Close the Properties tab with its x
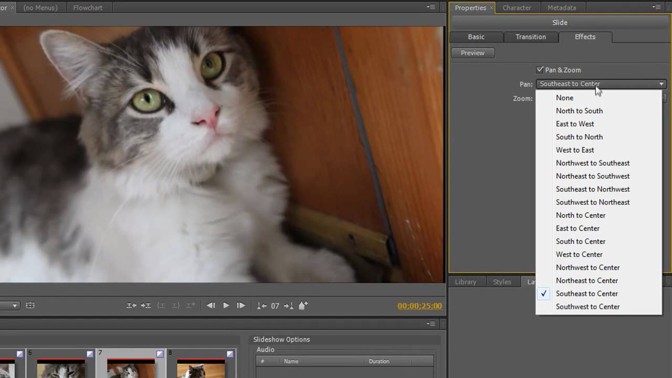672x378 pixels. (492, 8)
